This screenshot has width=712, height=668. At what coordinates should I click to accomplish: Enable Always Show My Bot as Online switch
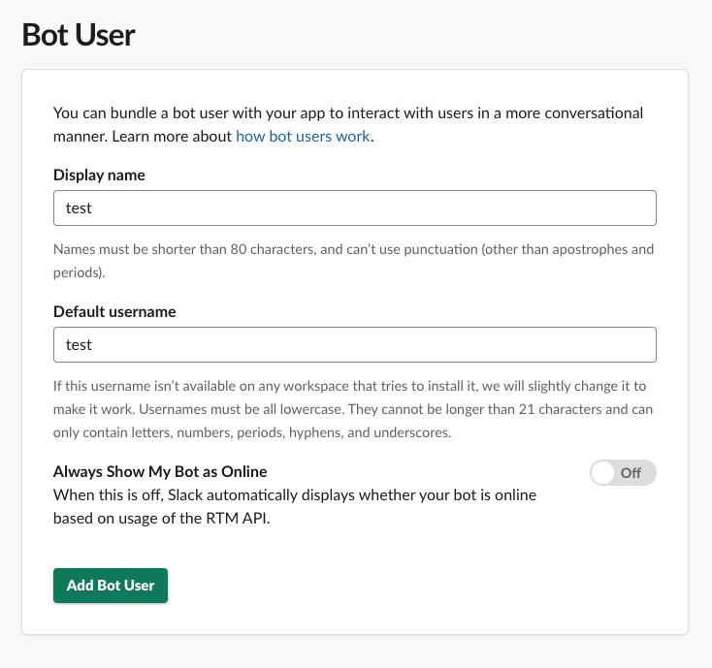[623, 473]
